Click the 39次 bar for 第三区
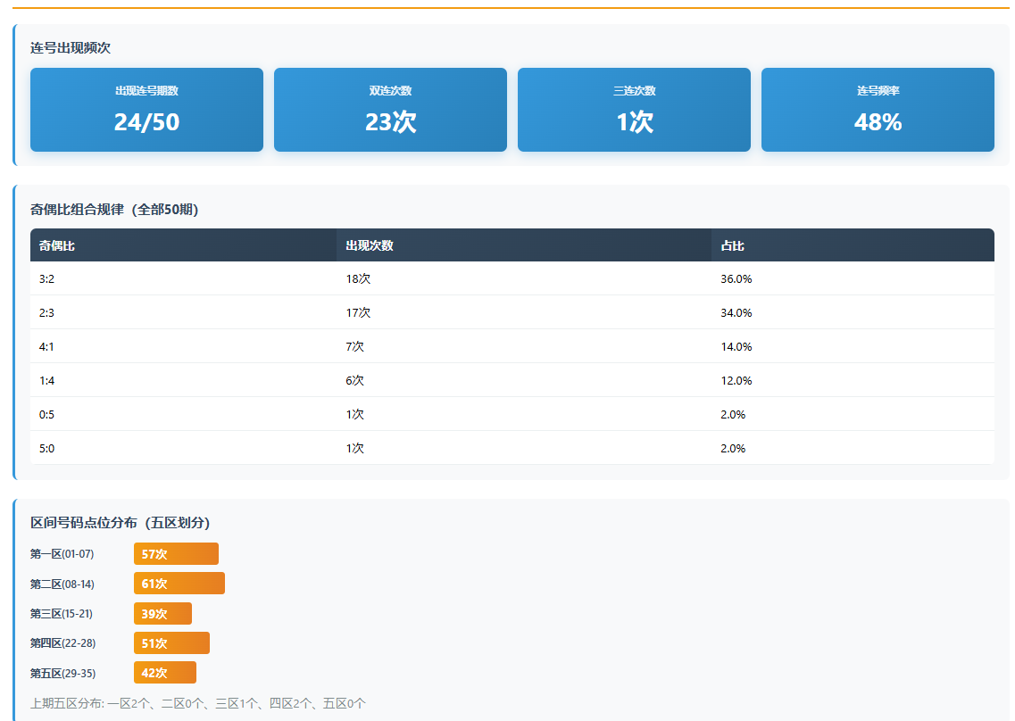 pos(162,614)
